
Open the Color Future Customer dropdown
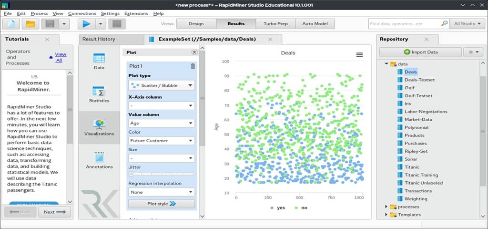(x=162, y=141)
